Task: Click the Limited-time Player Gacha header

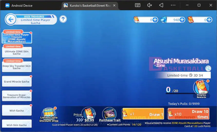Action: pyautogui.click(x=35, y=21)
